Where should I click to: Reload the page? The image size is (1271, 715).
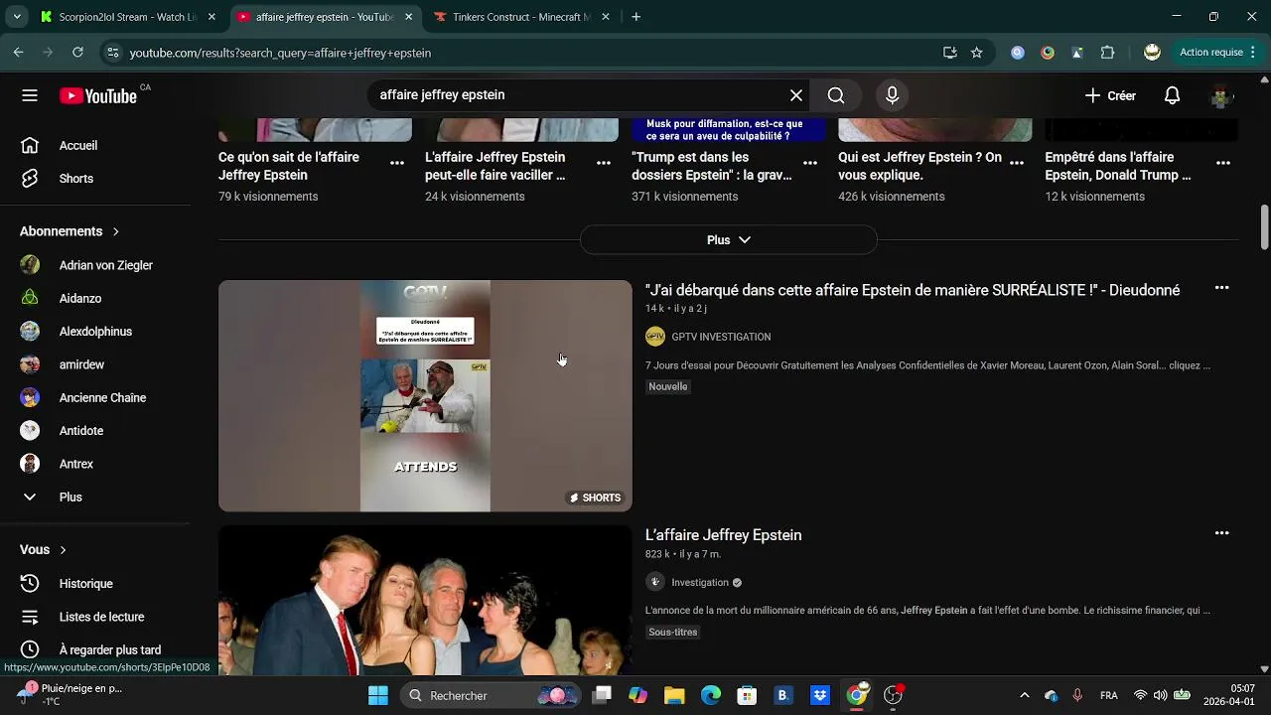coord(77,53)
